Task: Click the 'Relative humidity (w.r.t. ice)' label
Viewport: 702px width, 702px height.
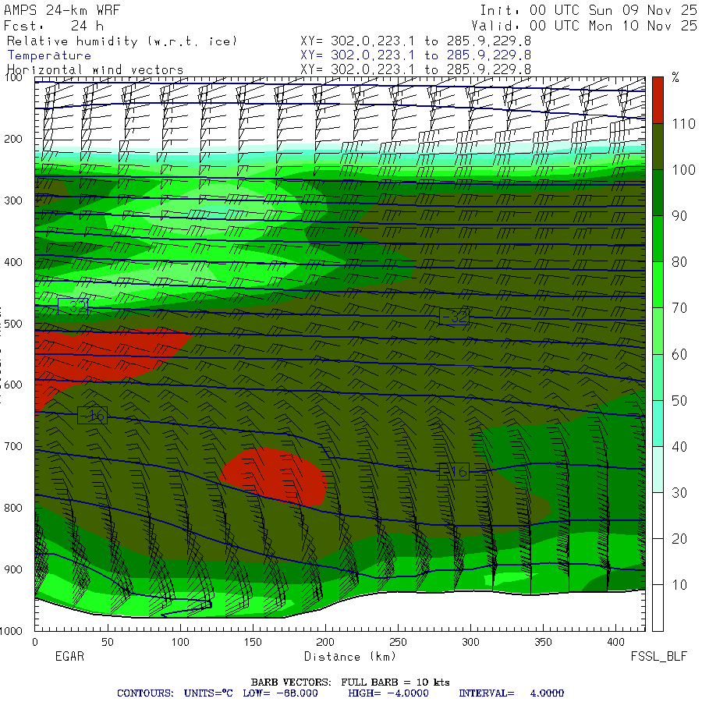Action: point(122,41)
